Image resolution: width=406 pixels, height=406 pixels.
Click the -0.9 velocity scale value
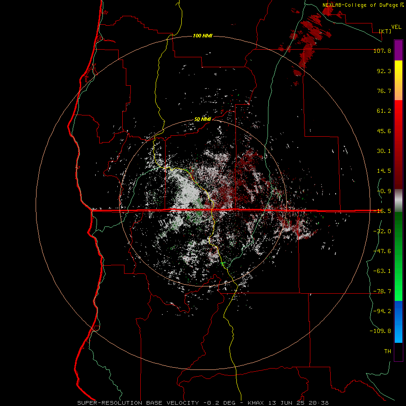click(384, 191)
